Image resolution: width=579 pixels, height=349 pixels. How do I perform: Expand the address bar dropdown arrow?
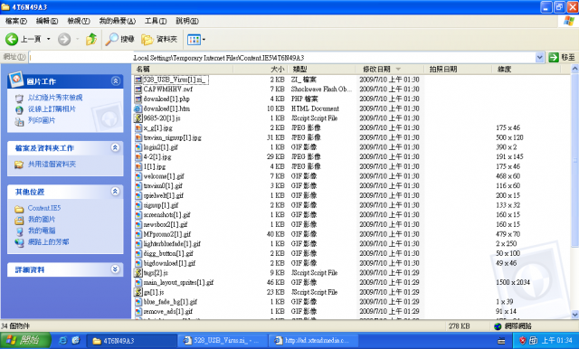pyautogui.click(x=539, y=58)
